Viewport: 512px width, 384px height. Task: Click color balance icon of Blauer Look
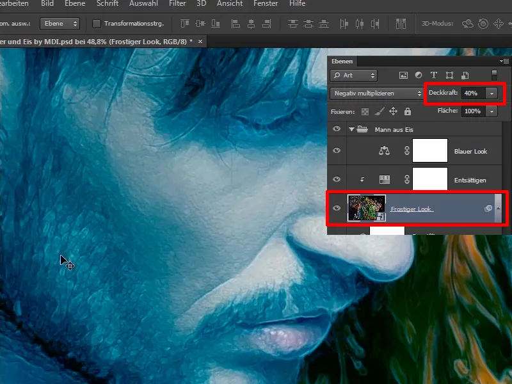pyautogui.click(x=384, y=150)
